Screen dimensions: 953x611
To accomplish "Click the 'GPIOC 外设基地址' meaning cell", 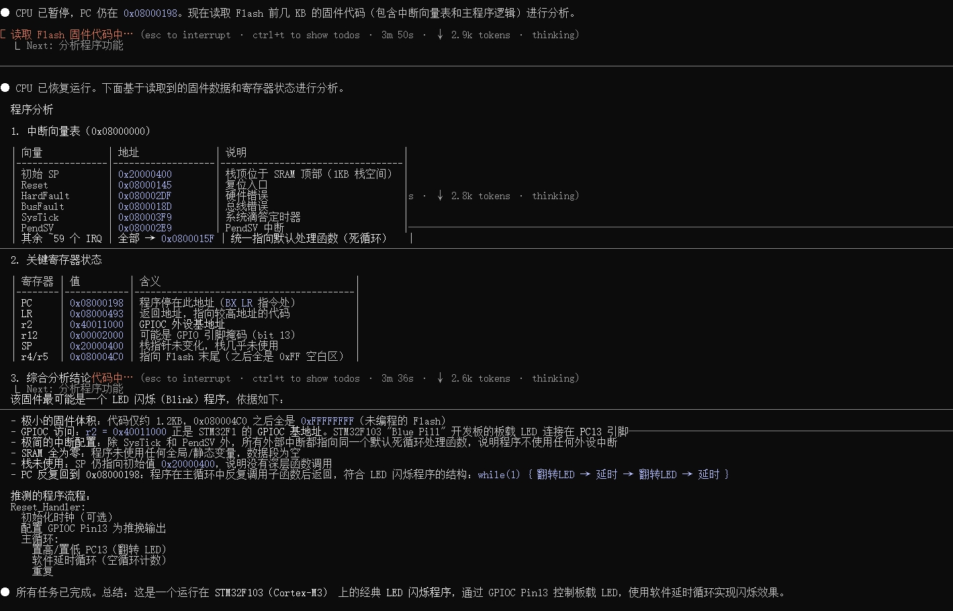I will tap(182, 324).
